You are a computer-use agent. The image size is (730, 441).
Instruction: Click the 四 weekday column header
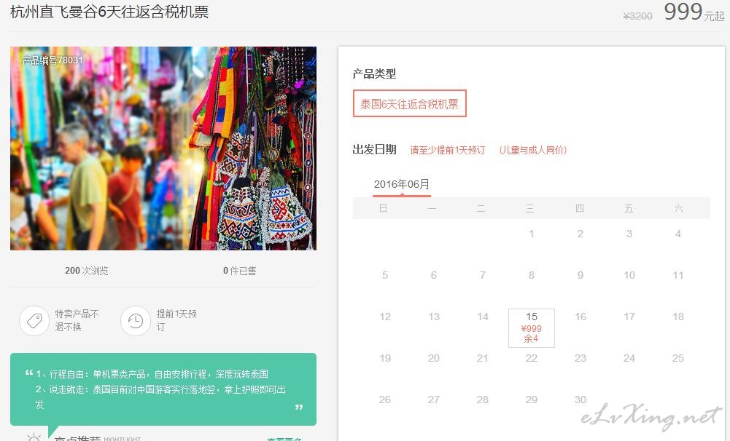(x=580, y=208)
